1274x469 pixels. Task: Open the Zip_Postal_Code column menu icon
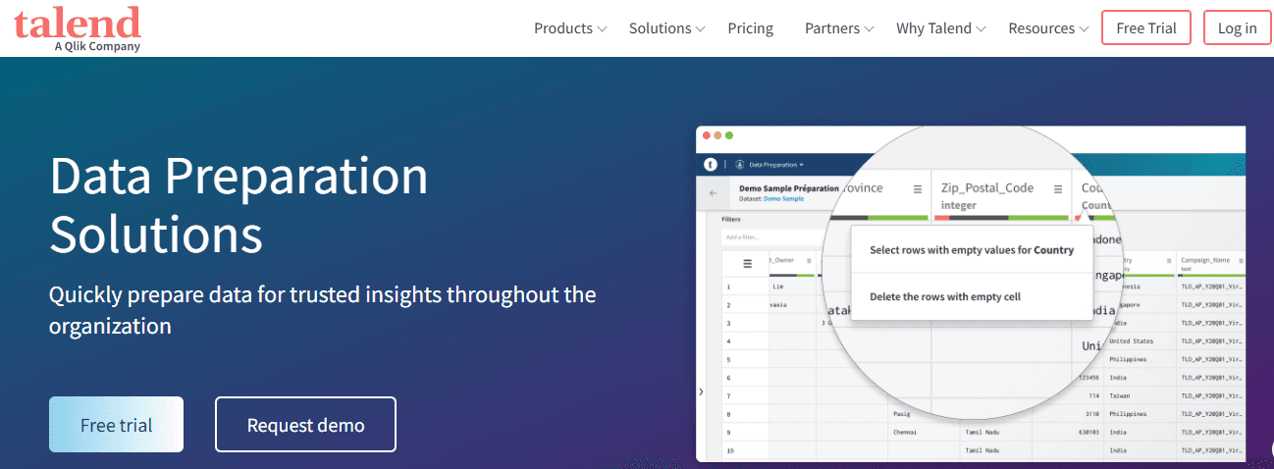coord(1056,188)
